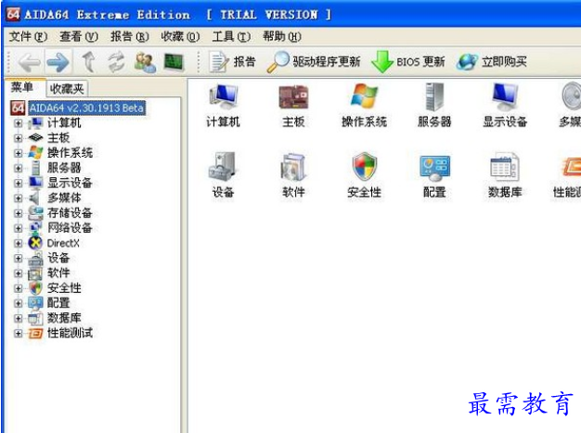Open 配置 config icon in main pane
581x433 pixels.
tap(434, 175)
